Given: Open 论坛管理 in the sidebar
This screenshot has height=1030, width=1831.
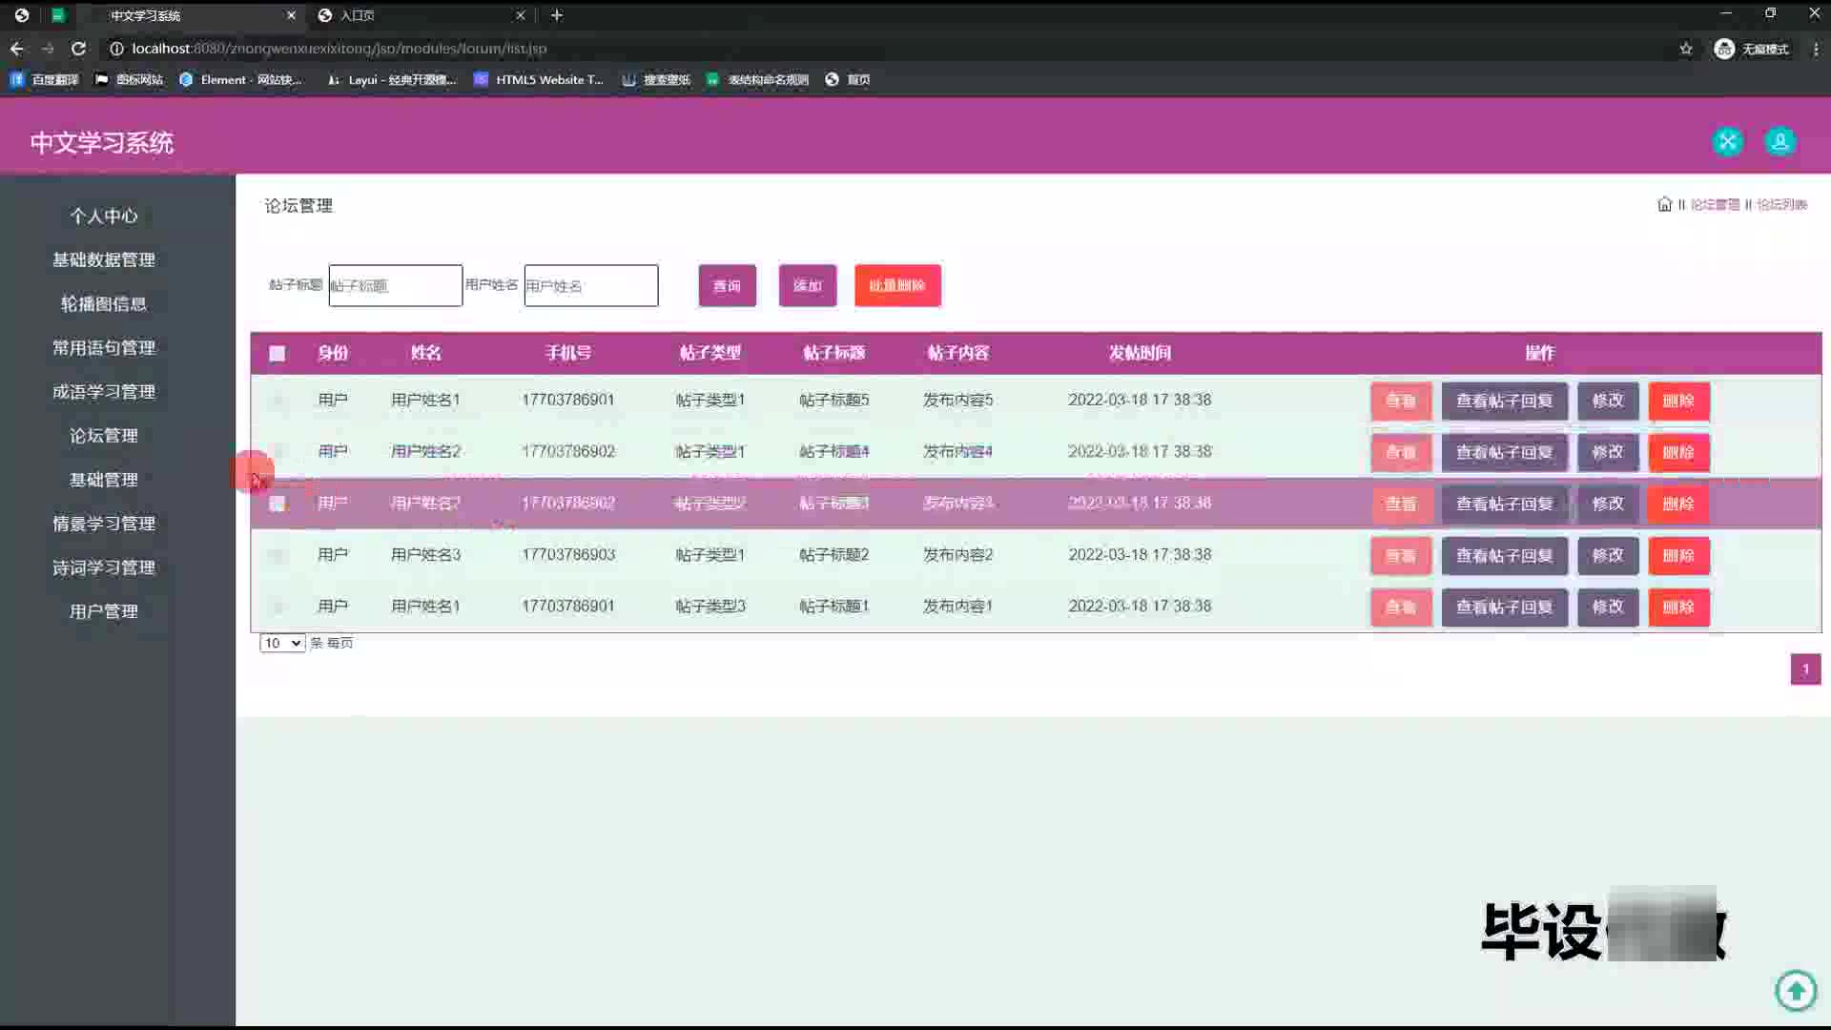Looking at the screenshot, I should click(x=103, y=436).
